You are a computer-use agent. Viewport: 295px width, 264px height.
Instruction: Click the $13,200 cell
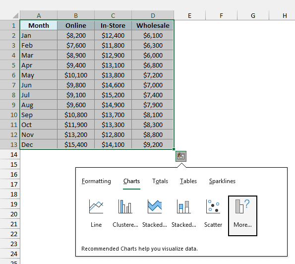[76, 134]
